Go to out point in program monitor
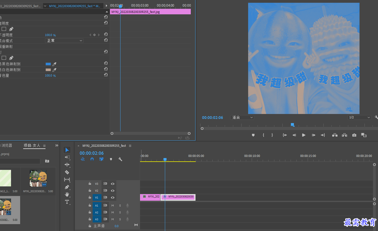The width and height of the screenshot is (378, 231). 323,135
